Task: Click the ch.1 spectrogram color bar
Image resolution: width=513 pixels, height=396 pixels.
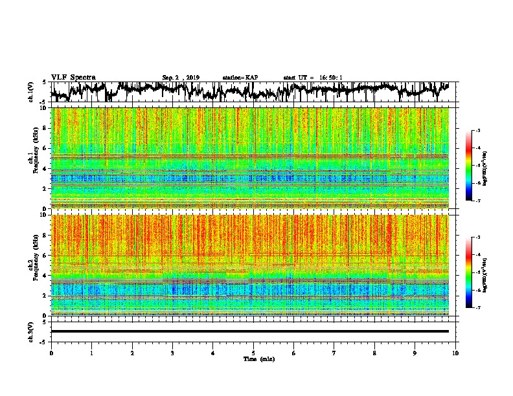Action: pyautogui.click(x=468, y=166)
